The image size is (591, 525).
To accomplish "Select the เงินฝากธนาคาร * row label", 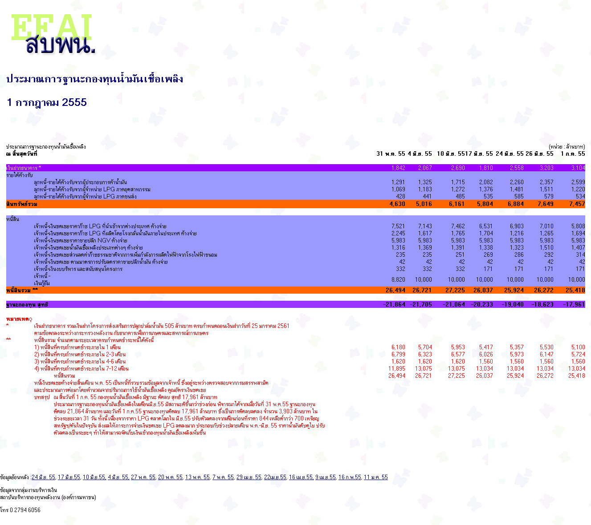I will coord(24,168).
